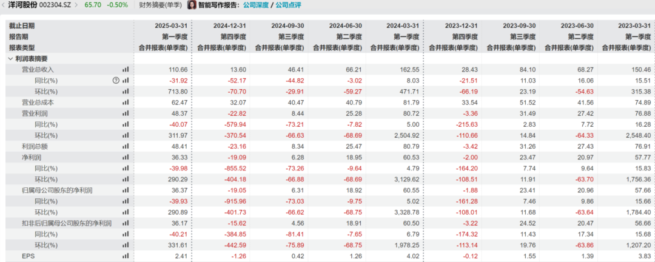This screenshot has width=655, height=262.
Task: Click the EPS row label
Action: tap(27, 256)
